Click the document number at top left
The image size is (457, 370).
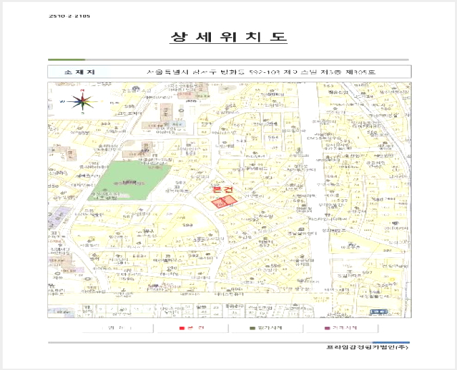(70, 16)
